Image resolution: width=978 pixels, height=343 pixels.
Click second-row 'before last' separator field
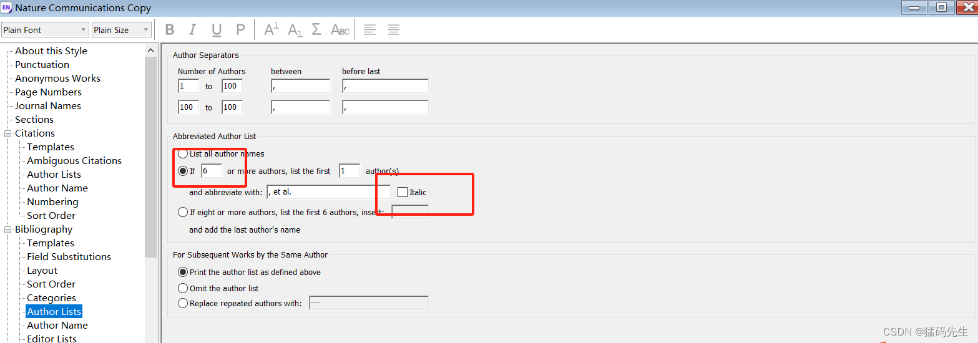[x=385, y=107]
